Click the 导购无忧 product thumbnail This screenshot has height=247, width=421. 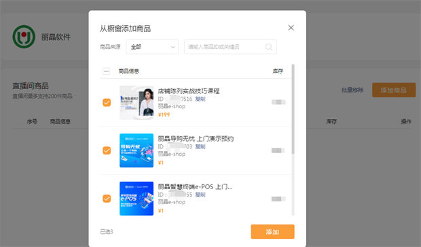click(136, 150)
